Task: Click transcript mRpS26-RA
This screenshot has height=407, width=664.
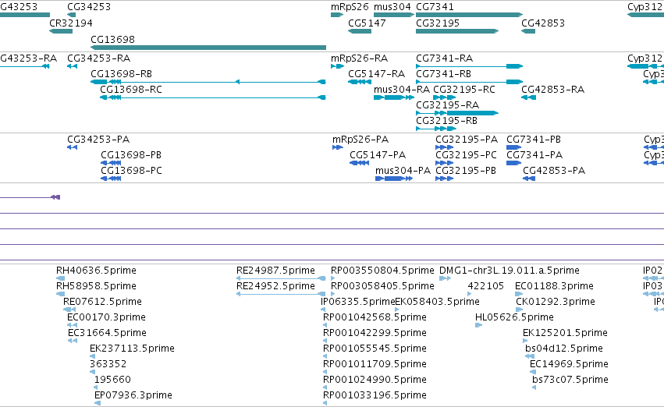Action: point(359,58)
